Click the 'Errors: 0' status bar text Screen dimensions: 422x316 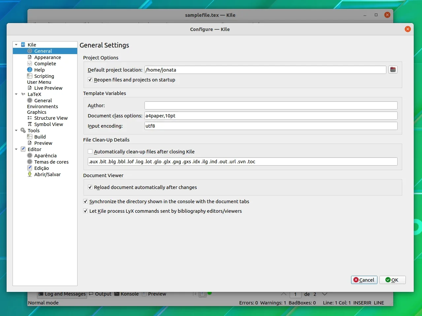tap(248, 303)
